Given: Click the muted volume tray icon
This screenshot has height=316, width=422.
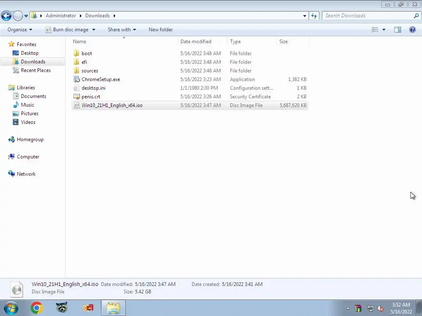Looking at the screenshot, I should click(x=380, y=309).
